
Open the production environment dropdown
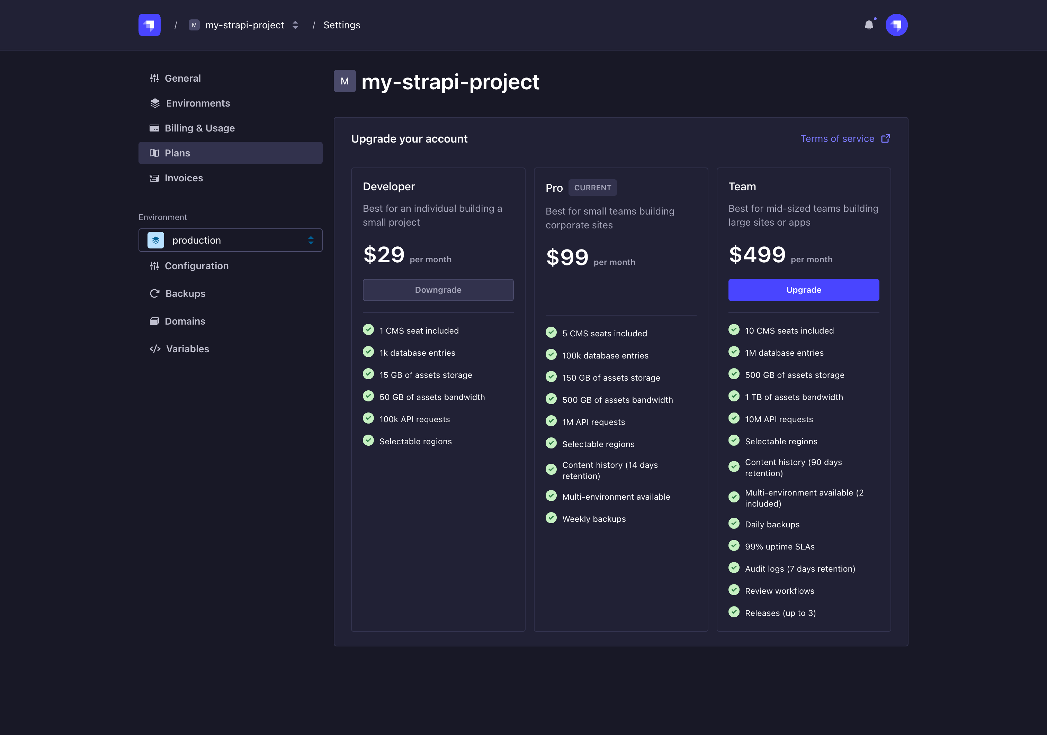click(230, 240)
